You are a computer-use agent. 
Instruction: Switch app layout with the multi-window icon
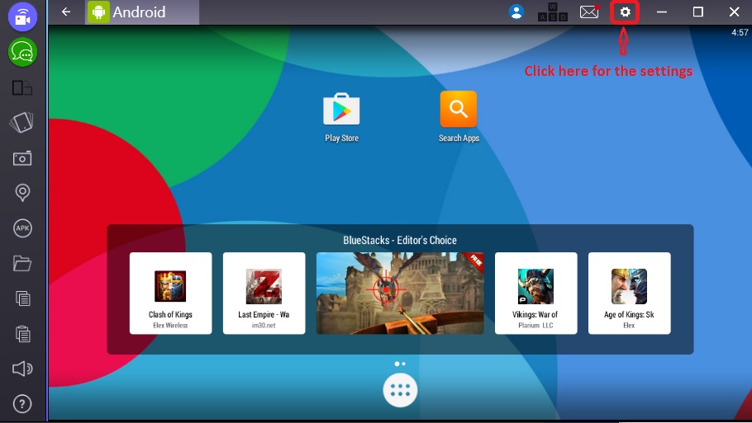click(22, 88)
